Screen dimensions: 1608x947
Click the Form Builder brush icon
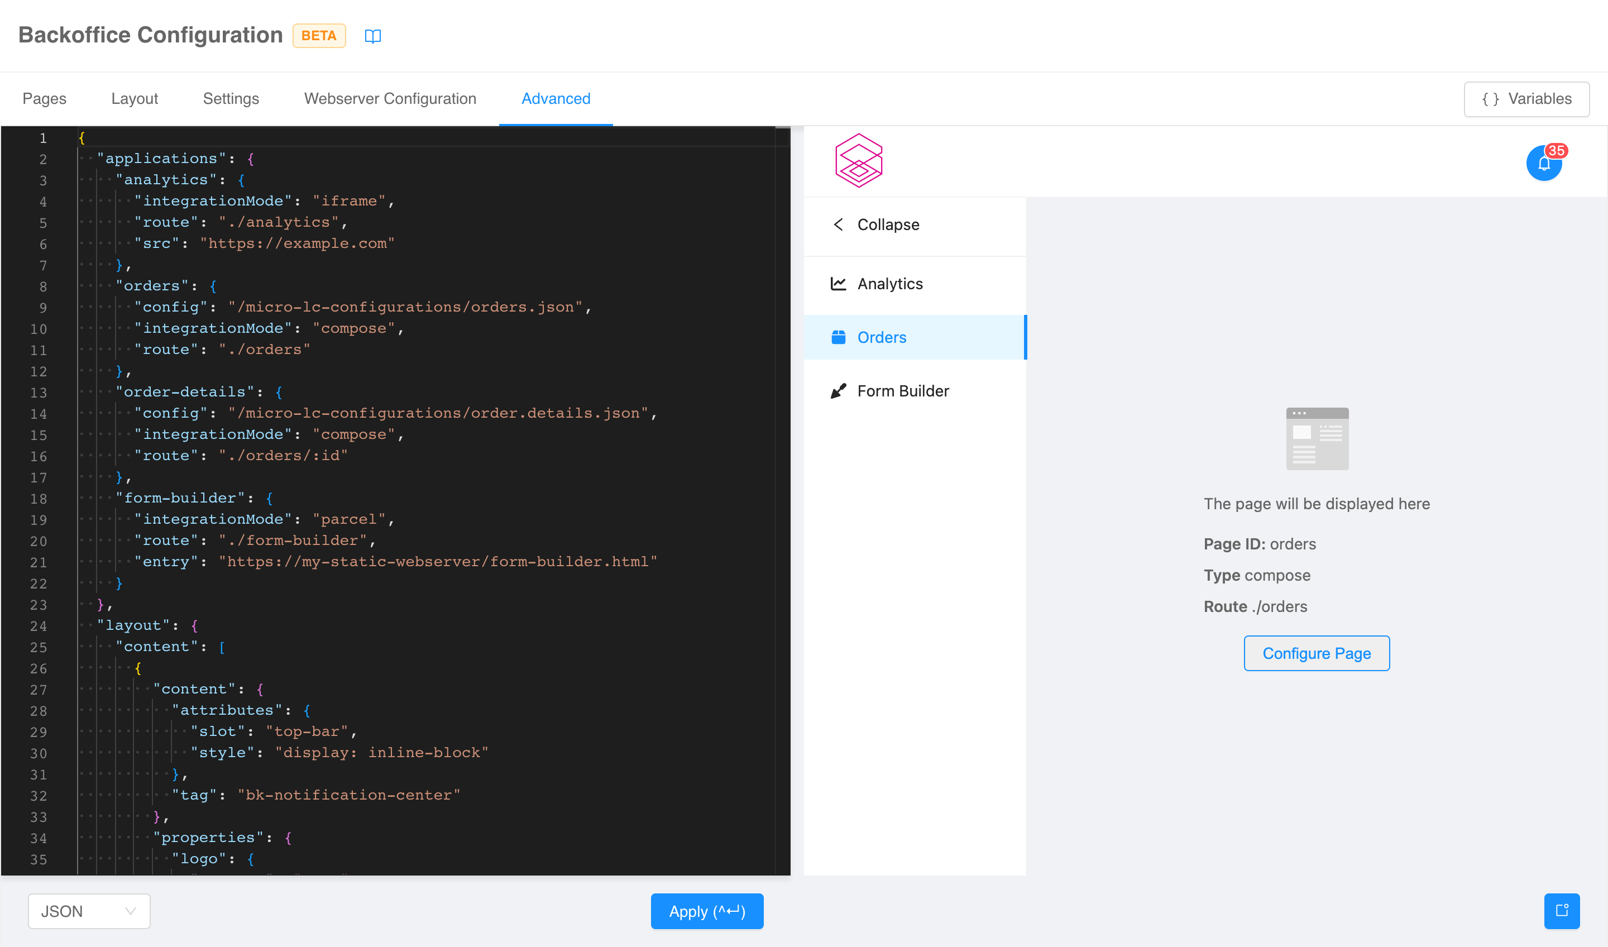point(838,391)
